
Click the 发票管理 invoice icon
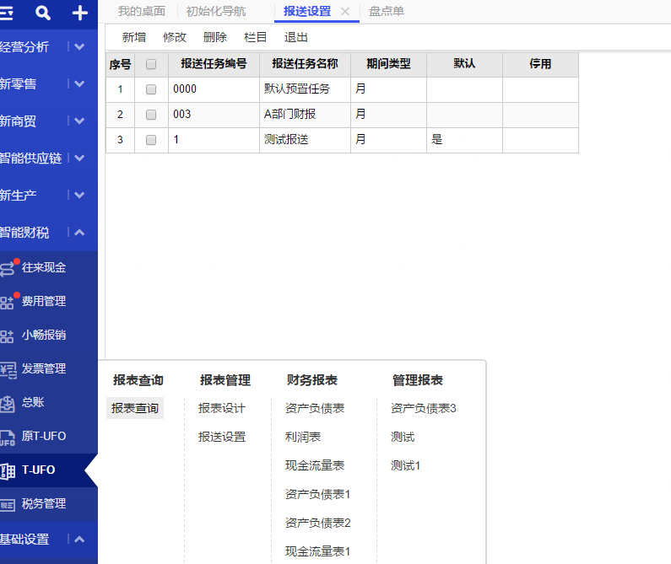(8, 370)
